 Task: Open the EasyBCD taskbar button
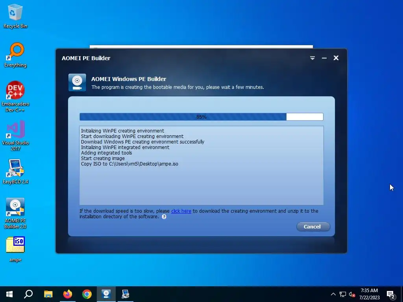(126, 294)
